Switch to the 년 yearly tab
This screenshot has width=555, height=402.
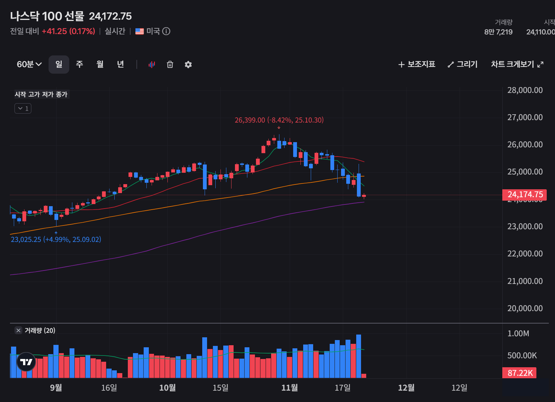click(120, 64)
